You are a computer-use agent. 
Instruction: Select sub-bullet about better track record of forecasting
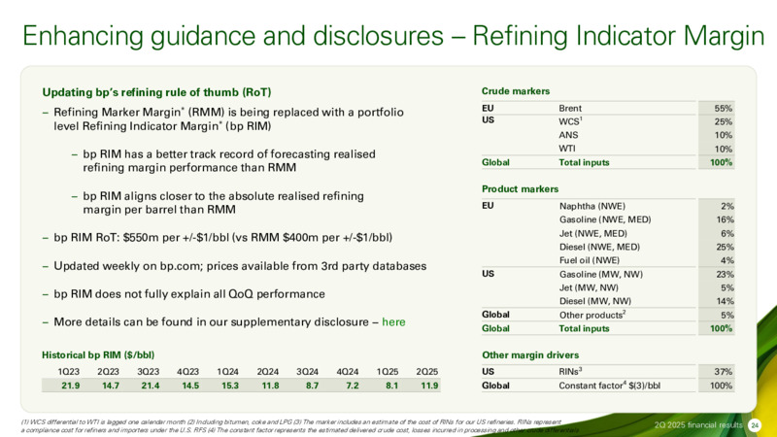tap(229, 160)
